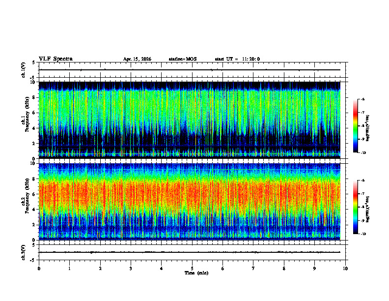Click the ch.2 spectrogram red hiss band
The height and width of the screenshot is (301, 389).
190,194
